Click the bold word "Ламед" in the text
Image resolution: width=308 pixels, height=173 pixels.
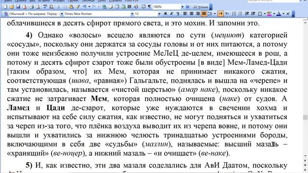pos(18,108)
